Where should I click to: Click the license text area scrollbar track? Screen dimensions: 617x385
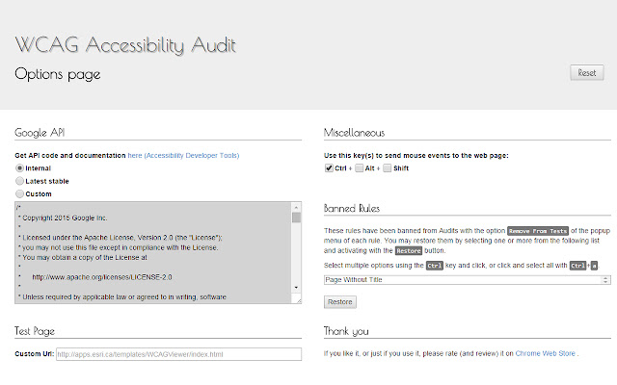(x=299, y=252)
